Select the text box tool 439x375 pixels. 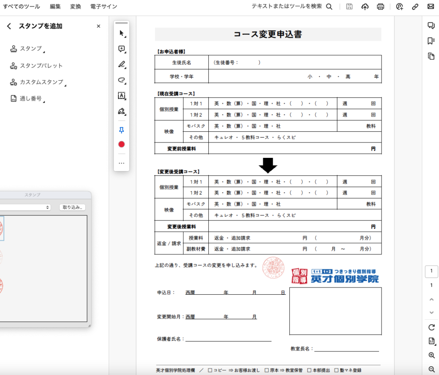pos(121,96)
